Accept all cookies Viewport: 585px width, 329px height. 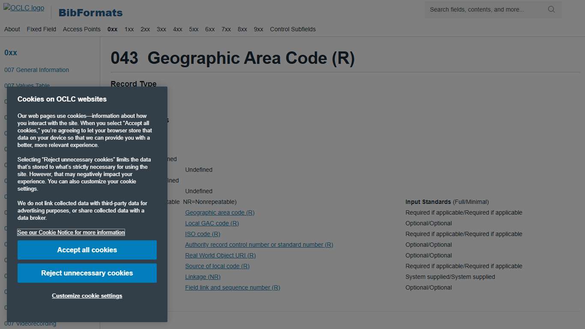tap(87, 250)
